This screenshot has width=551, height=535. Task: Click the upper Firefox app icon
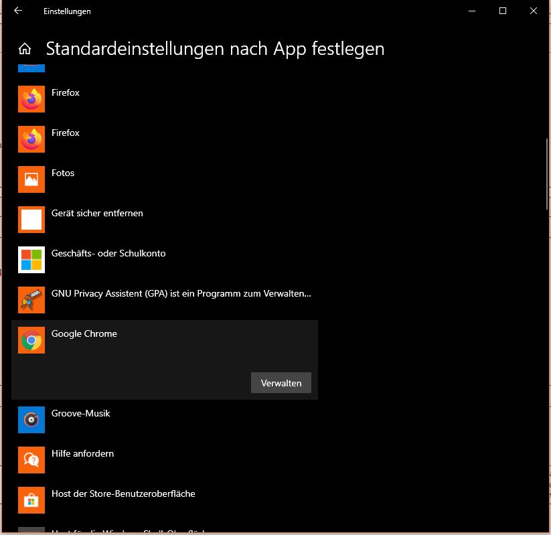pos(31,99)
